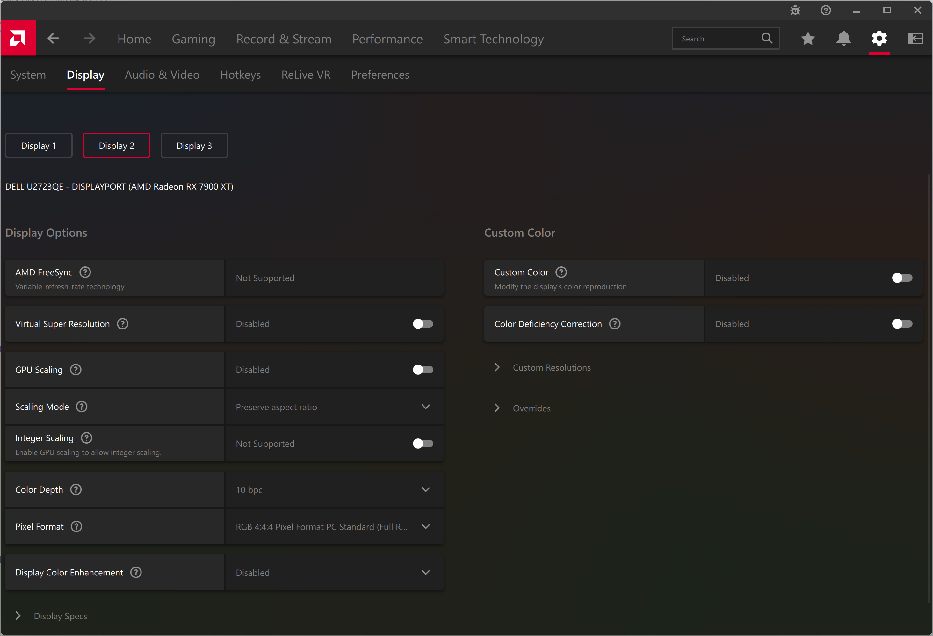Viewport: 933px width, 636px height.
Task: Show help for AMD FreeSync
Action: (85, 272)
